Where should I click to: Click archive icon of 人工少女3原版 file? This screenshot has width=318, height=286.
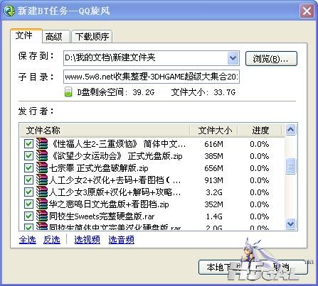click(x=42, y=192)
